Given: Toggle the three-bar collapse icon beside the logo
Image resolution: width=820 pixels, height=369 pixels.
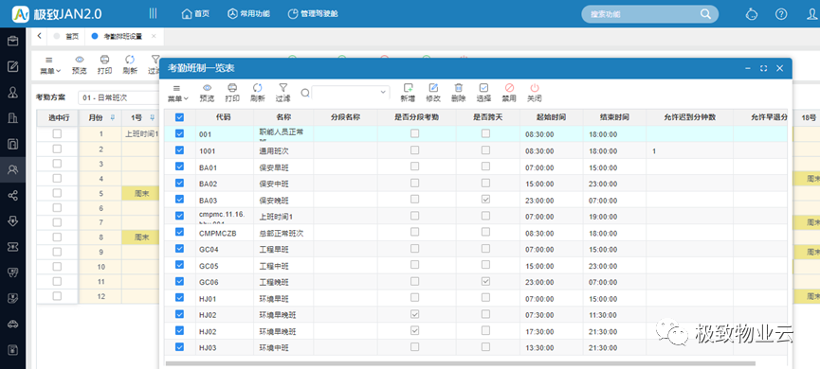Looking at the screenshot, I should click(153, 13).
